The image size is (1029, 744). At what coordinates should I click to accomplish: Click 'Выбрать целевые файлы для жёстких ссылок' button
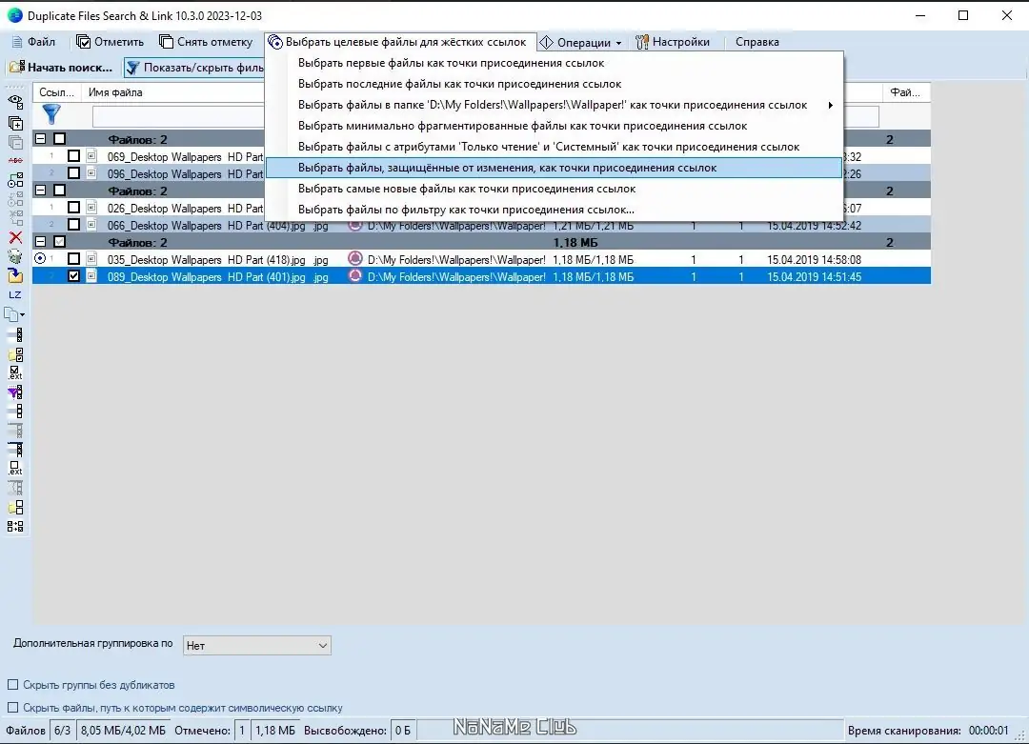click(x=398, y=42)
